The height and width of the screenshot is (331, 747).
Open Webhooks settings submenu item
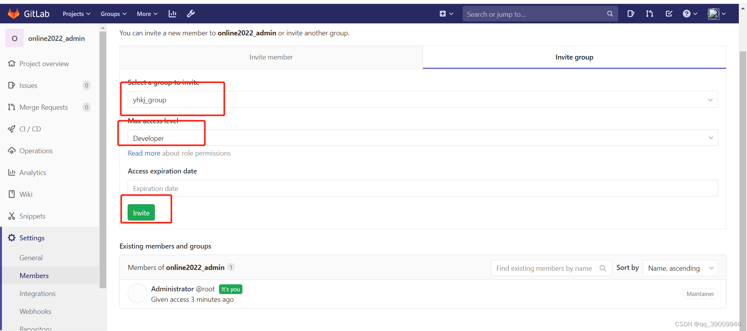pos(35,311)
